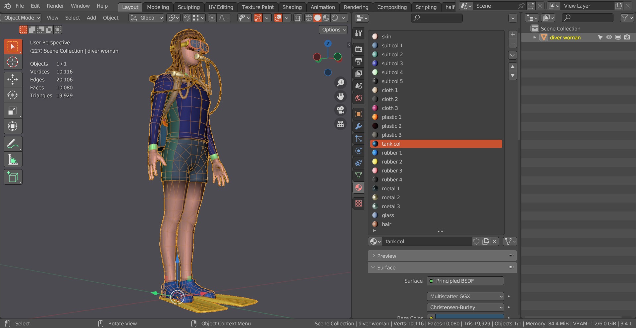Select the Move tool
Screen dimensions: 636x328
pos(13,79)
